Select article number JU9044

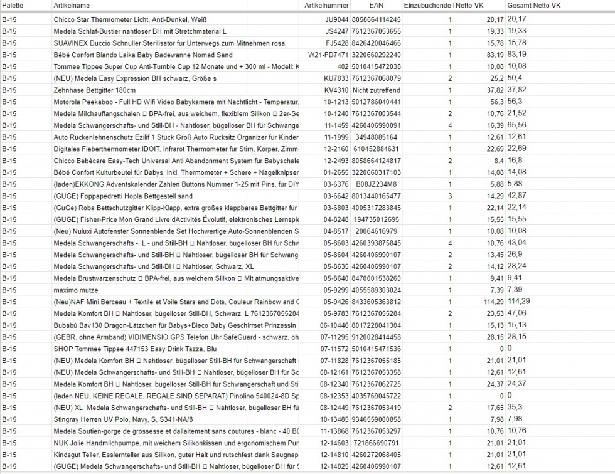click(x=336, y=19)
